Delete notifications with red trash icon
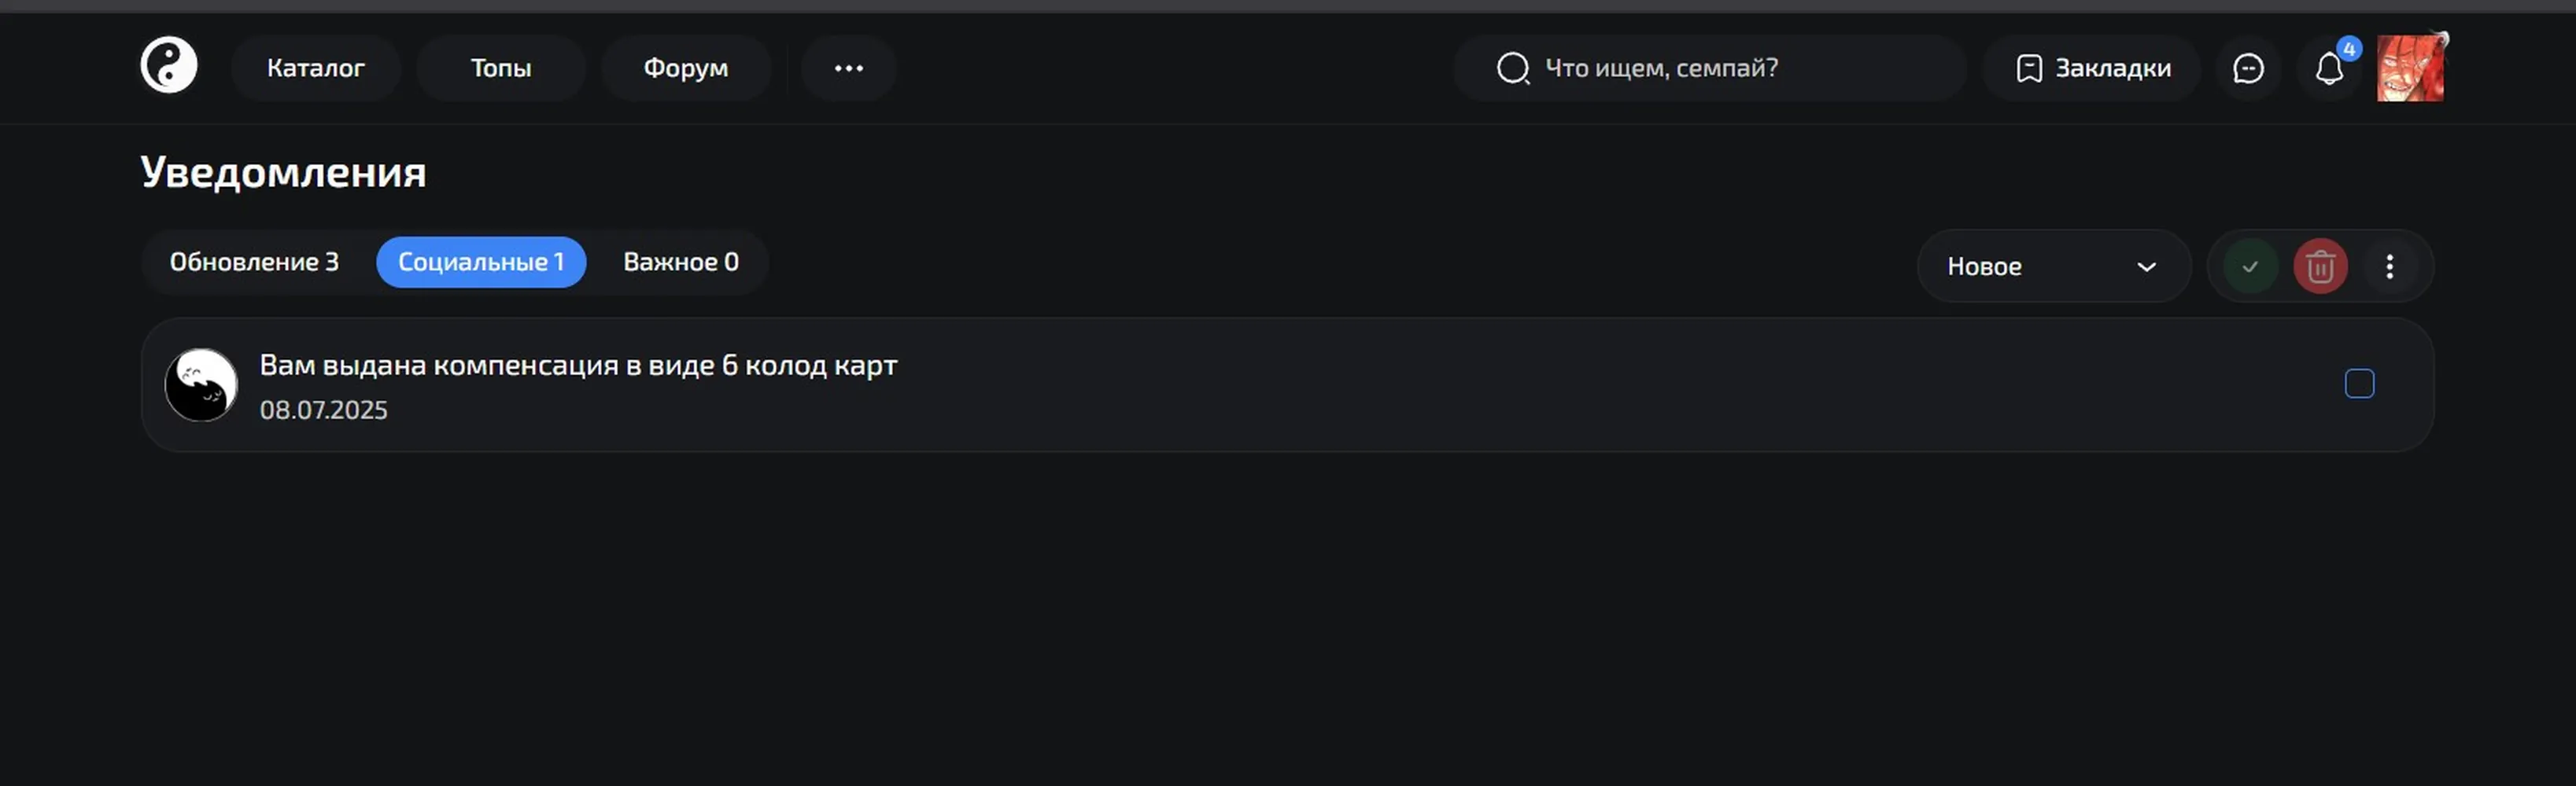Viewport: 2576px width, 786px height. click(2320, 266)
